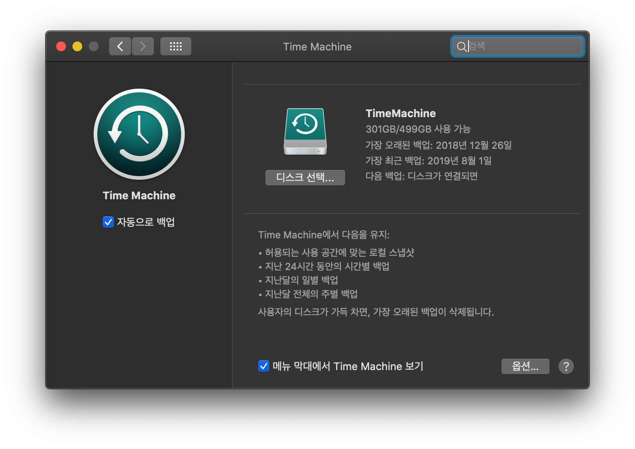Click the 지난달 전체의 주별 백업 line
The width and height of the screenshot is (635, 449).
point(308,294)
